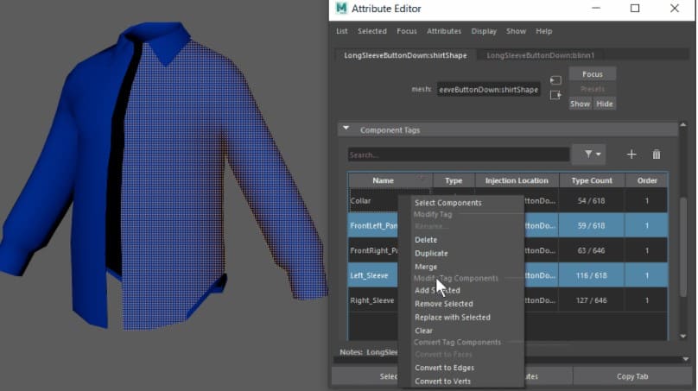Image resolution: width=698 pixels, height=391 pixels.
Task: Click the go to input connection icon
Action: (555, 80)
